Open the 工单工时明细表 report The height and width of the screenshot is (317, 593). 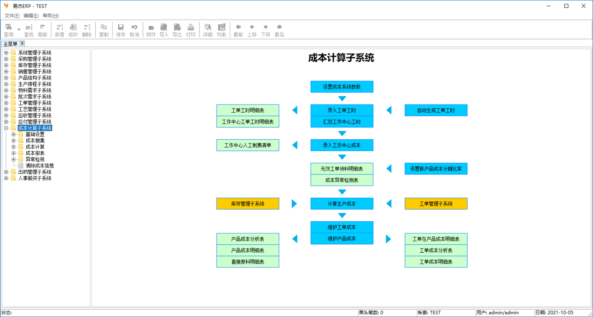tap(248, 110)
